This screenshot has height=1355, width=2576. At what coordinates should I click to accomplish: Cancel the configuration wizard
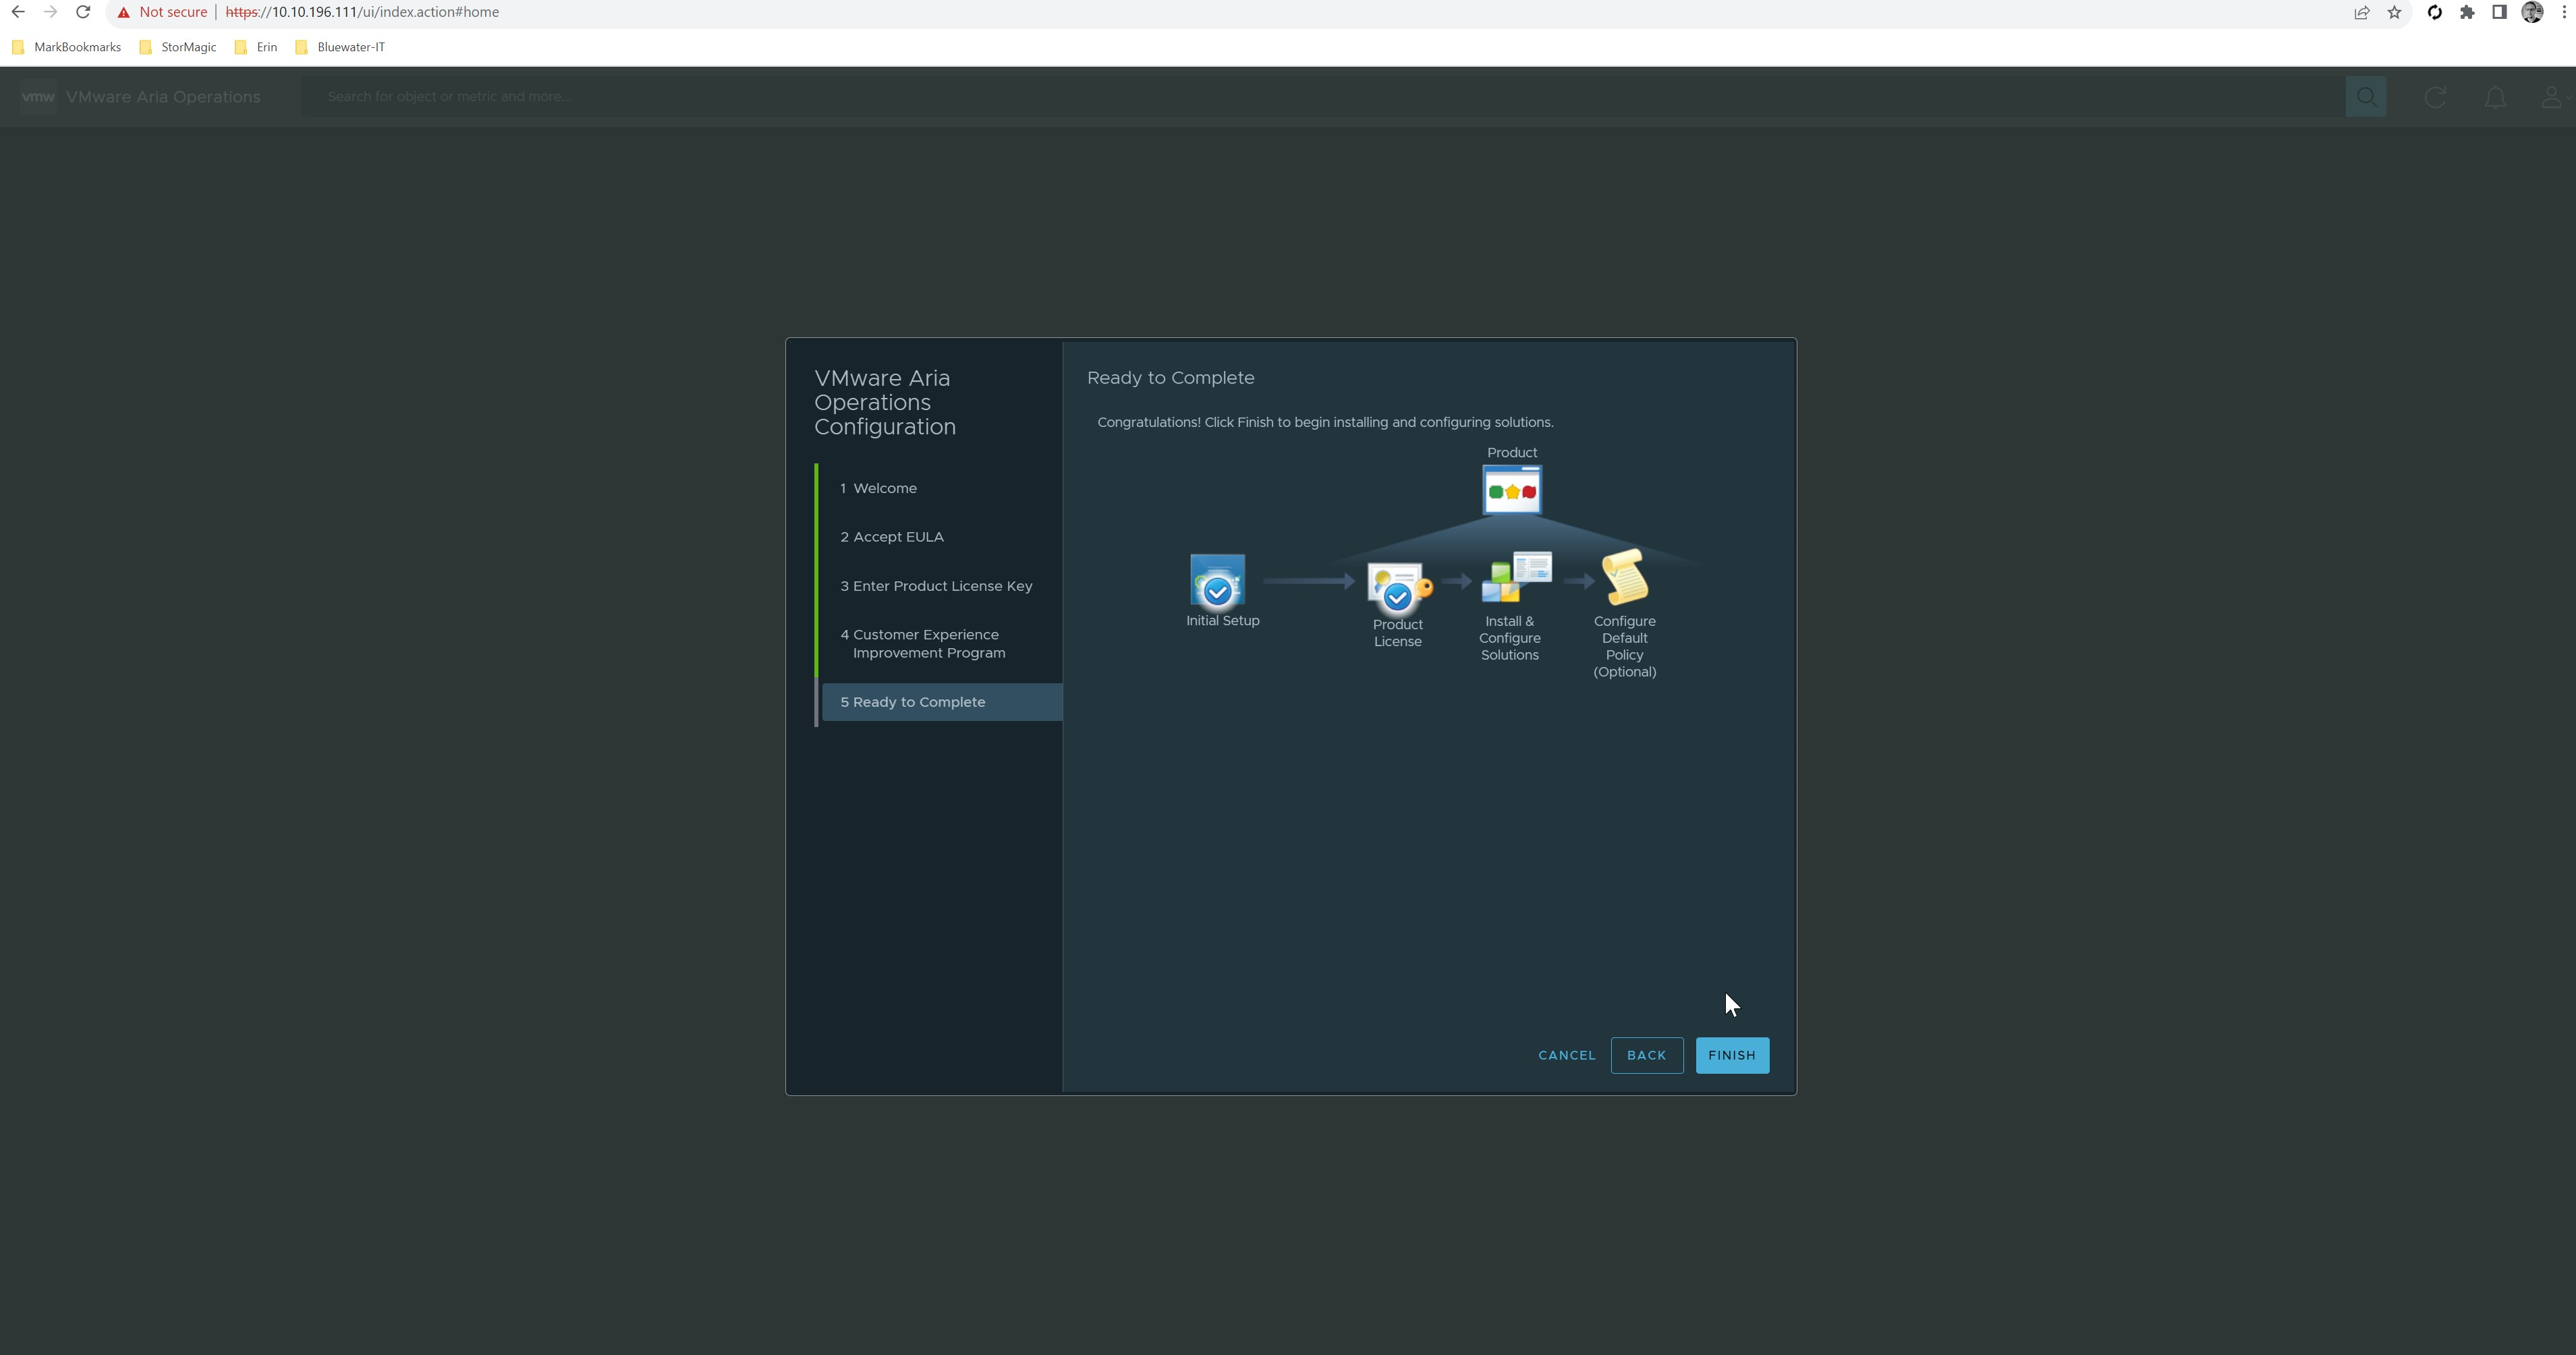(1566, 1055)
